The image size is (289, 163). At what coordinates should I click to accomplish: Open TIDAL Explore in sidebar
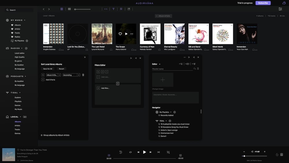coord(18,98)
